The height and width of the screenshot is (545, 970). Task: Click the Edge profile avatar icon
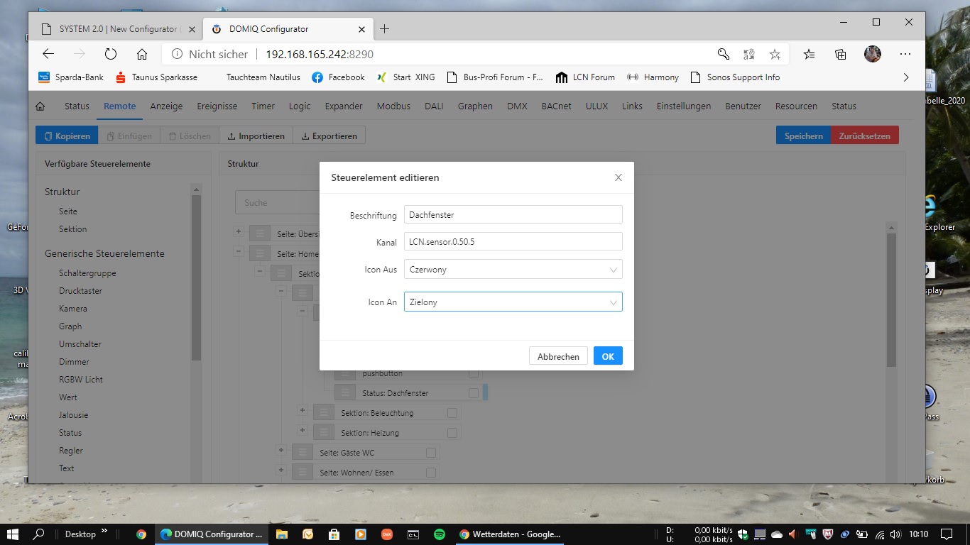[x=872, y=54]
